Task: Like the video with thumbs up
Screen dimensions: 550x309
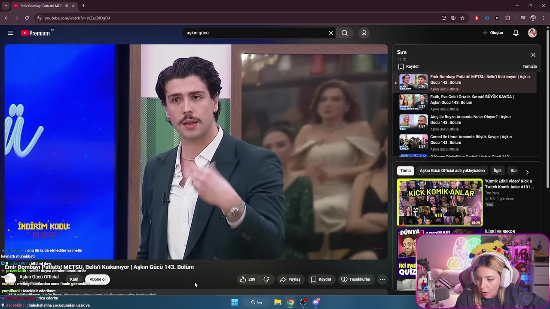Action: click(x=248, y=279)
